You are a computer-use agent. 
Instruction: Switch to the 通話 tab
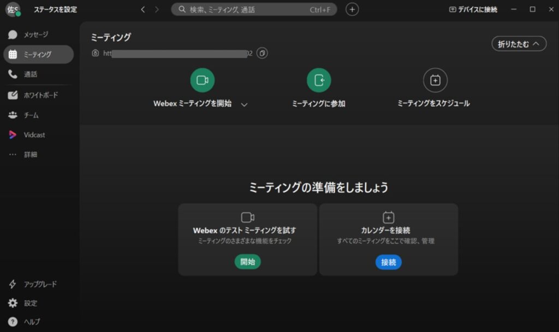tap(31, 74)
